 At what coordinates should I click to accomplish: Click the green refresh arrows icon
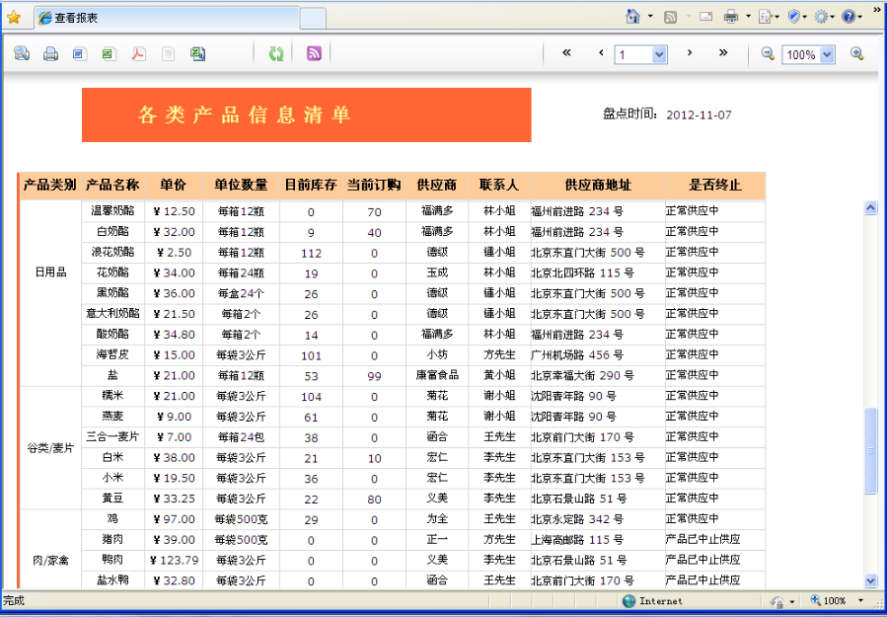coord(276,54)
